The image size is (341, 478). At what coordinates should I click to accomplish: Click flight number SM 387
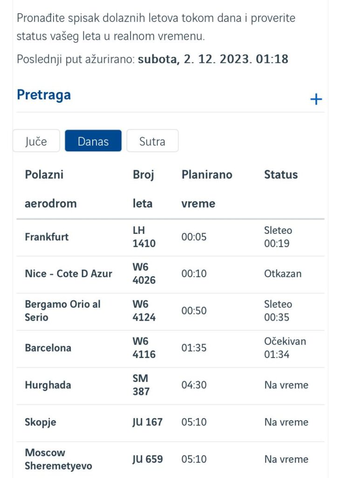click(x=141, y=385)
